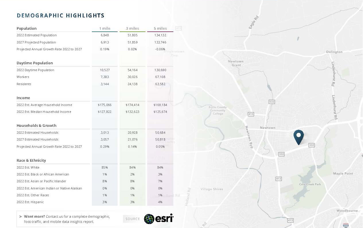Click the "2022 Est. White" row label
This screenshot has width=363, height=228.
28,167
